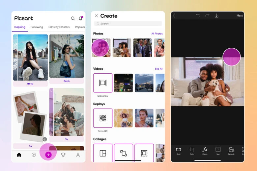The image size is (257, 171).
Task: Tap the download icon in editor top bar
Action: point(216,15)
